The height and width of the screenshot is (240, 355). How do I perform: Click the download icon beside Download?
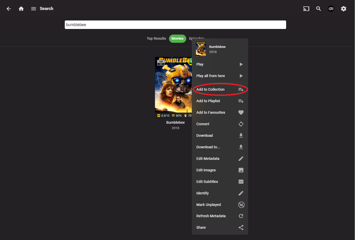pos(241,135)
